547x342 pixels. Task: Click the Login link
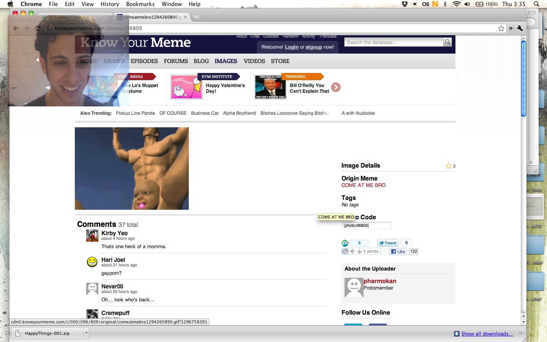point(291,47)
